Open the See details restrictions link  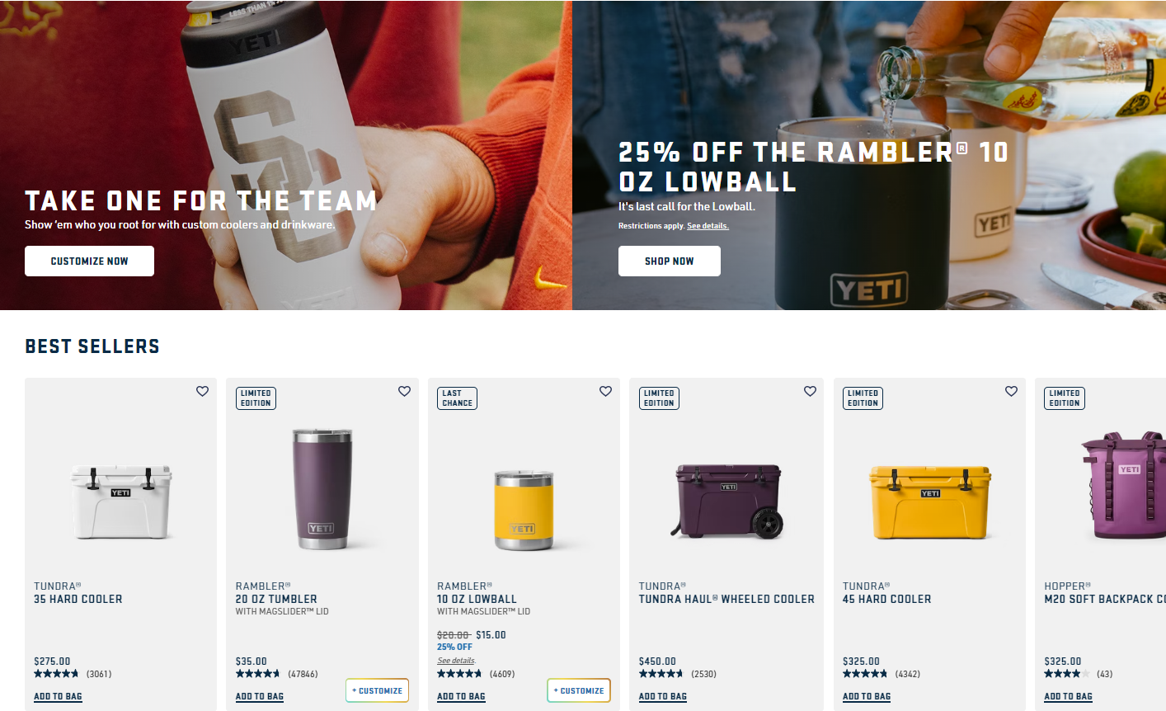pos(708,226)
